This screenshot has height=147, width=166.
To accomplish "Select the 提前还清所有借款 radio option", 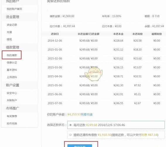I will coord(70,135).
